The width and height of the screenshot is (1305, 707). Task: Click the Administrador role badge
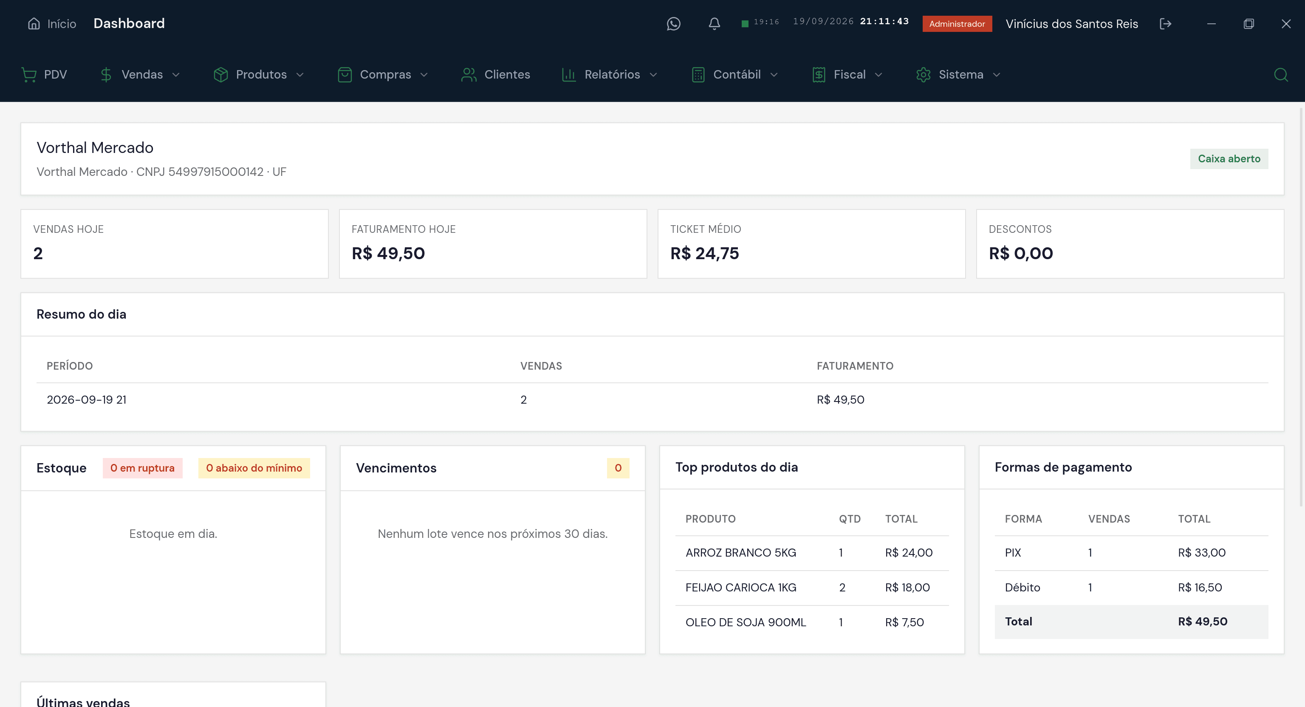957,24
